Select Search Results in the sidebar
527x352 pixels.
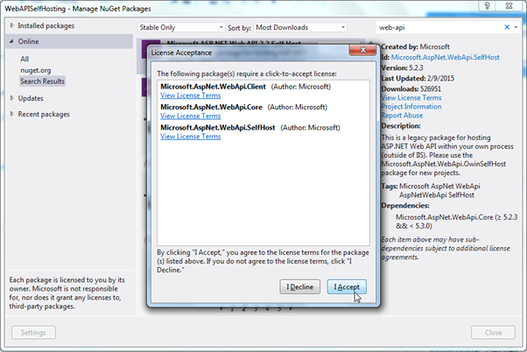tap(42, 81)
